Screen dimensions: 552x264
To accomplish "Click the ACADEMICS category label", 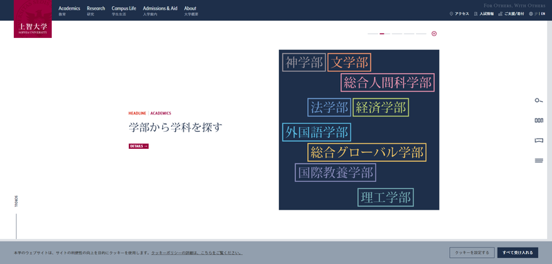I will 161,113.
